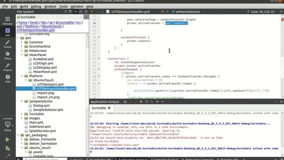
Task: Open the Build menu
Action: (24, 6)
